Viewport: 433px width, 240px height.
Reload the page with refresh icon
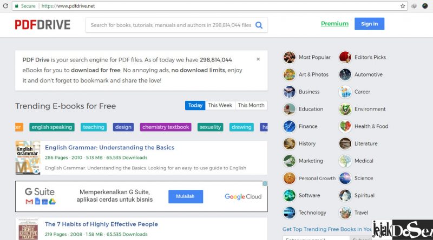(x=5, y=6)
